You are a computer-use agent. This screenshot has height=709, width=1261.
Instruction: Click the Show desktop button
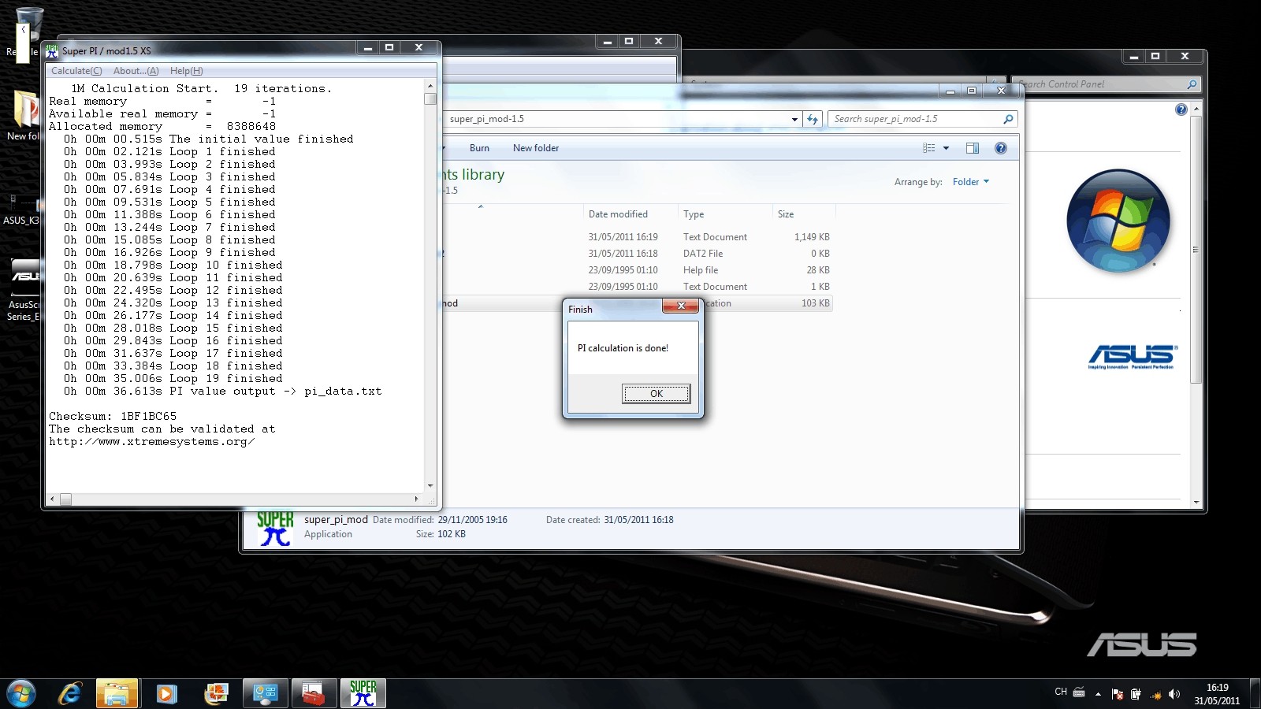[1255, 694]
